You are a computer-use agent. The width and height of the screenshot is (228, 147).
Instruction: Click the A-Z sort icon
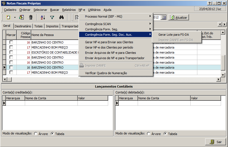[x=43, y=17]
